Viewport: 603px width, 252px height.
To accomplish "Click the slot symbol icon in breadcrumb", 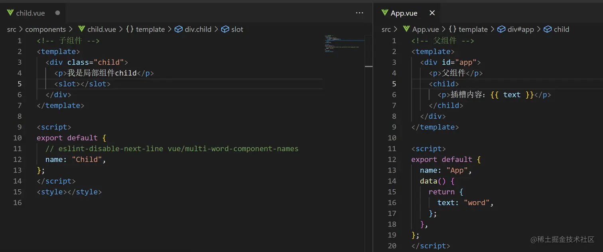I will tap(225, 29).
